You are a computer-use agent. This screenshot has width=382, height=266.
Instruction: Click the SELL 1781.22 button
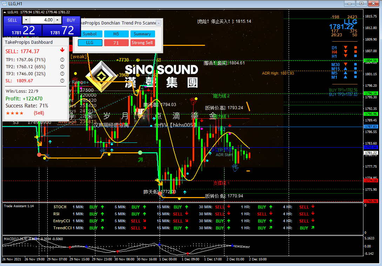coord(23,27)
